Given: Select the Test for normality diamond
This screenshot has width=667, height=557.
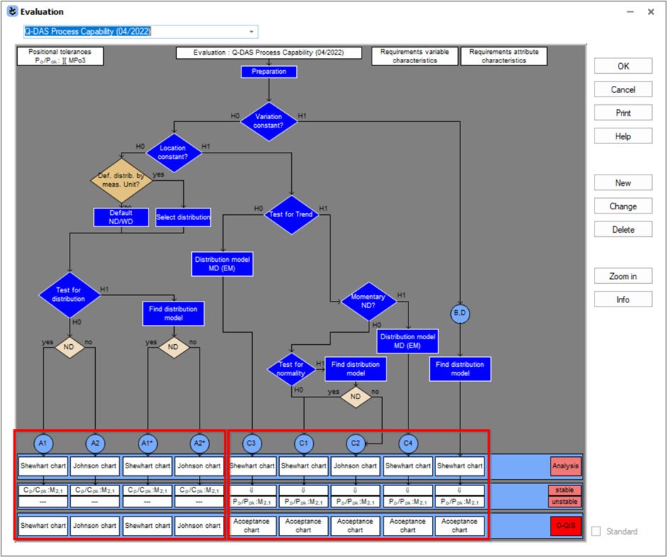Looking at the screenshot, I should pos(291,369).
